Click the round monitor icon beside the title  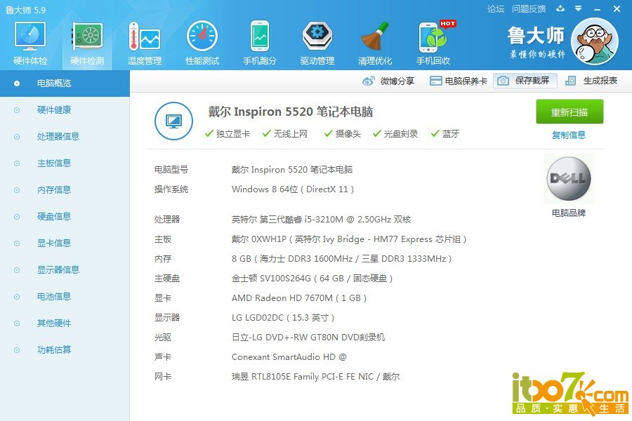coord(173,121)
